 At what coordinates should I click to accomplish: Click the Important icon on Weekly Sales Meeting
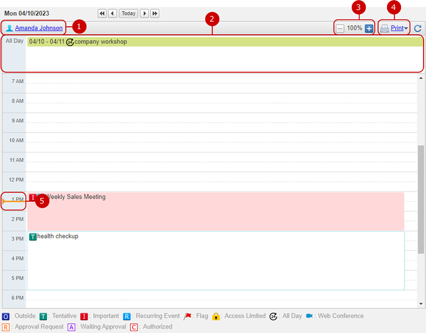33,197
